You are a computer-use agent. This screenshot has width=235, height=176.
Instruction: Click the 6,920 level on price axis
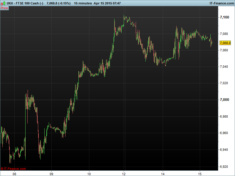pyautogui.click(x=224, y=167)
